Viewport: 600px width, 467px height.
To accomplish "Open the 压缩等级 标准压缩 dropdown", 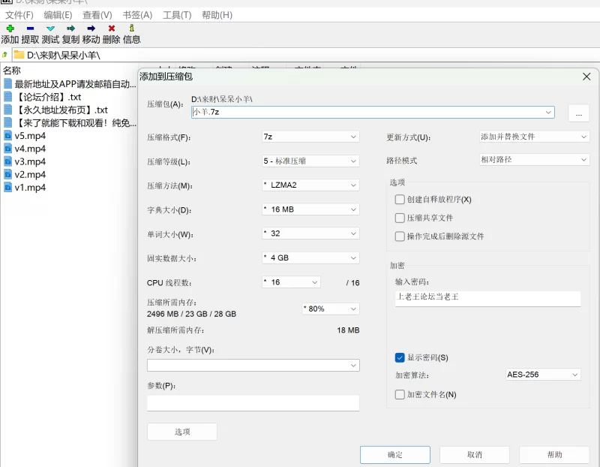I will 310,161.
